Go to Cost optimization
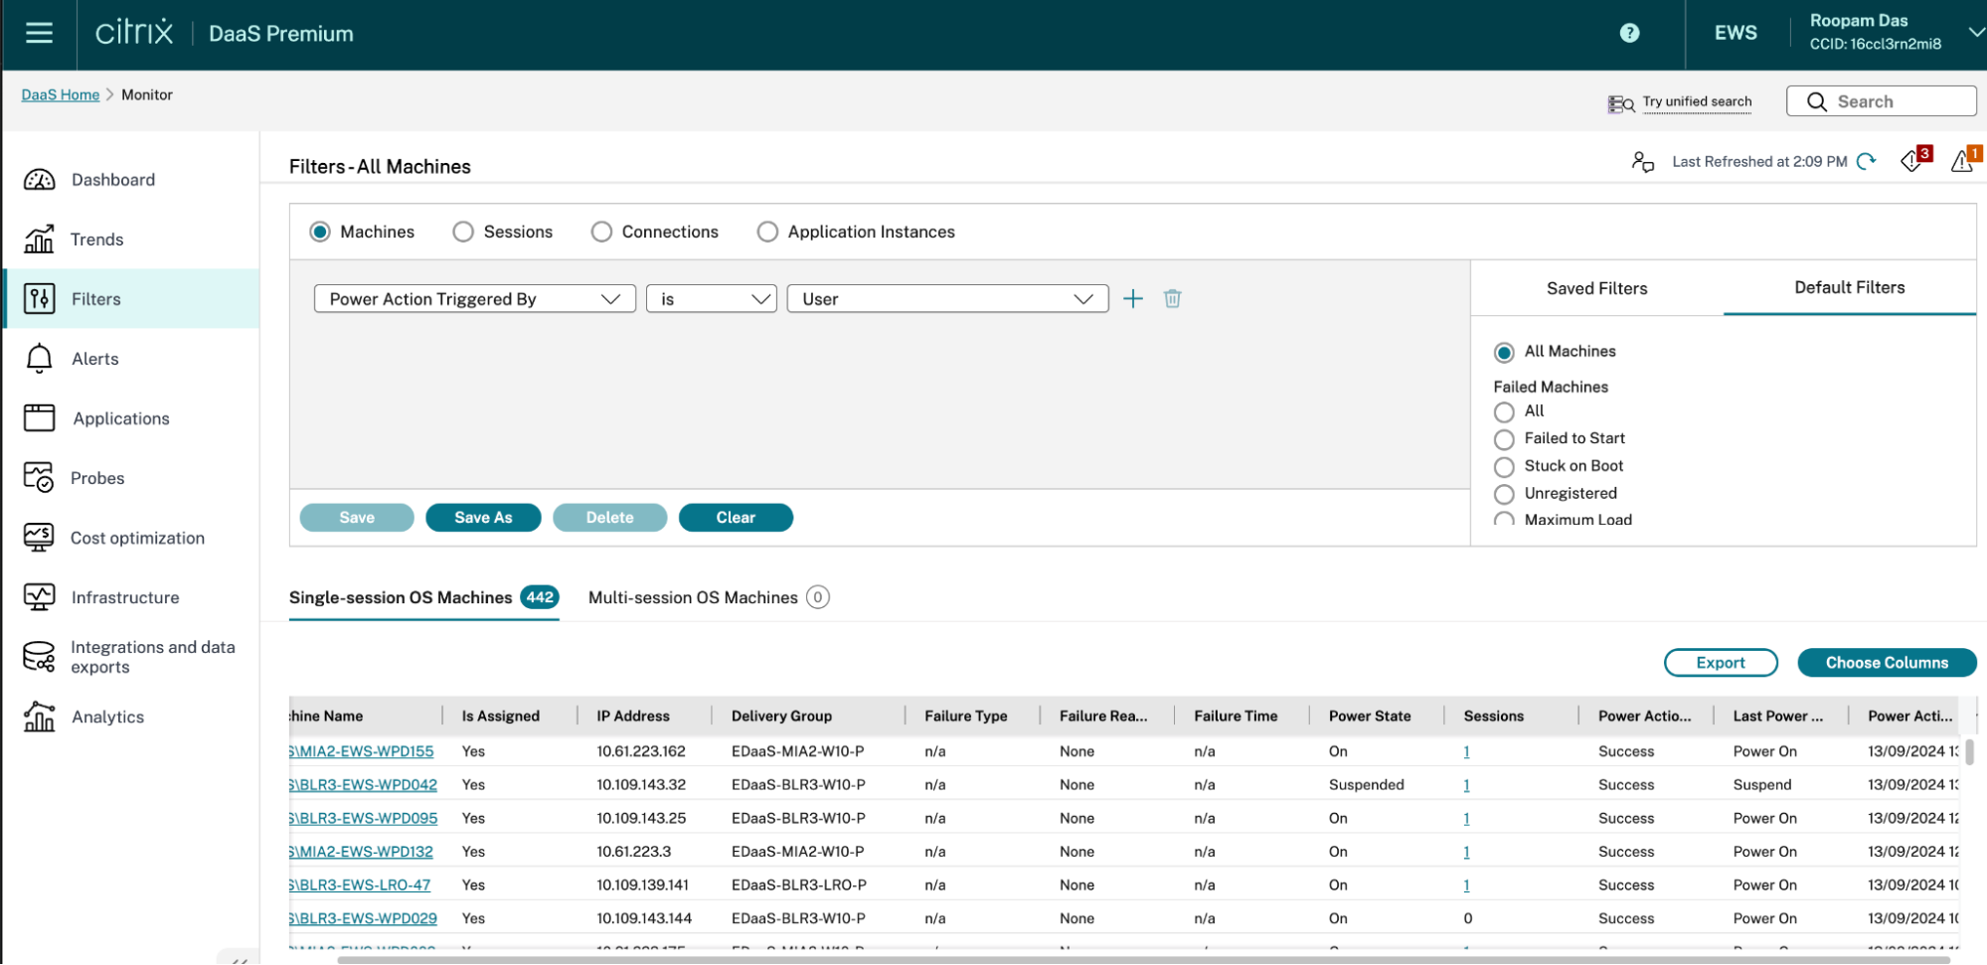Image resolution: width=1987 pixels, height=965 pixels. [137, 538]
